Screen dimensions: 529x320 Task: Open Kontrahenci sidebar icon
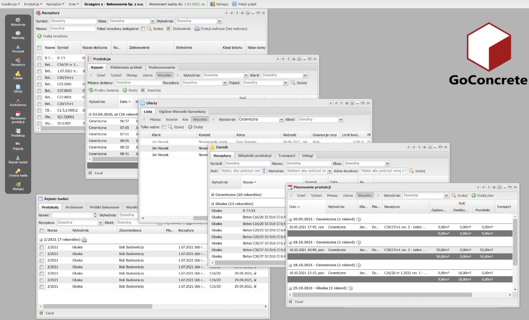tap(18, 102)
